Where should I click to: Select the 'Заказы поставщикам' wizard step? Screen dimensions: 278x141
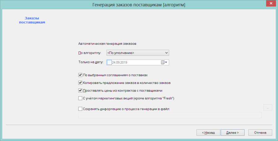pyautogui.click(x=32, y=20)
